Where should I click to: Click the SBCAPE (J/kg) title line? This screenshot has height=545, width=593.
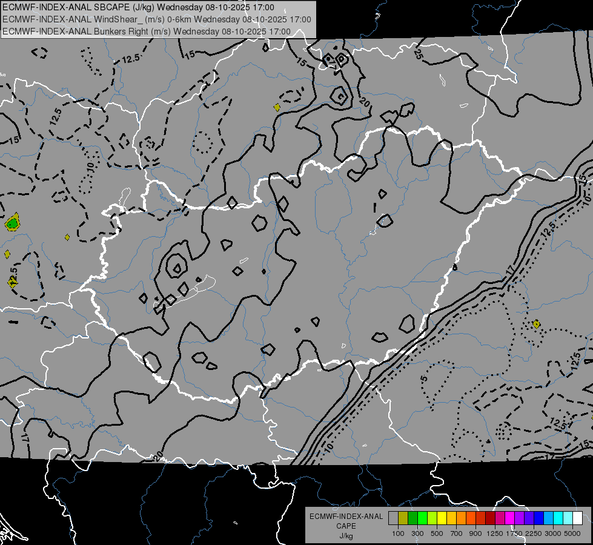coord(138,7)
